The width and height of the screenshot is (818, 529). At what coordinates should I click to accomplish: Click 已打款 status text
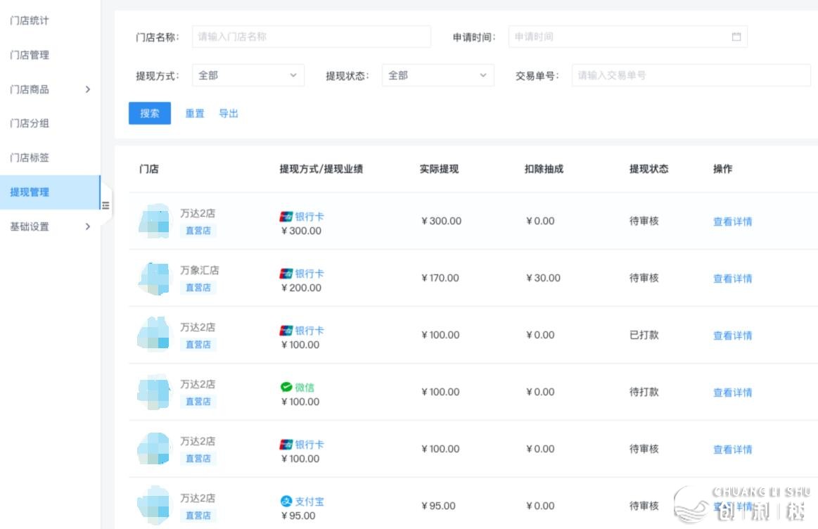644,335
